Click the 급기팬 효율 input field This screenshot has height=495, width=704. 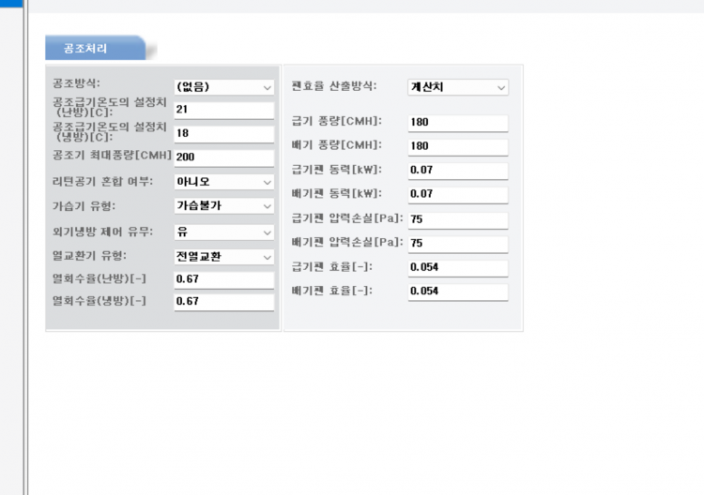coord(457,267)
